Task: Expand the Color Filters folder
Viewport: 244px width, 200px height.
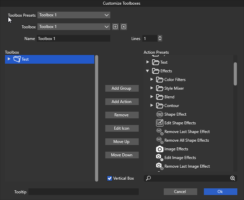Action: coord(152,80)
